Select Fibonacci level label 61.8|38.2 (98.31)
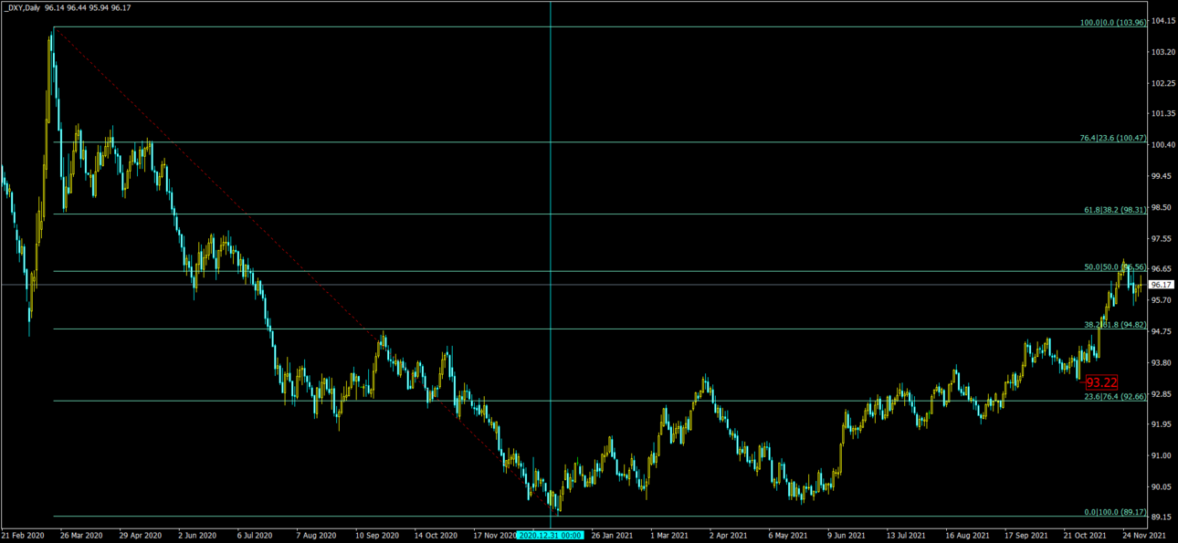Viewport: 1178px width, 543px height. (1115, 209)
